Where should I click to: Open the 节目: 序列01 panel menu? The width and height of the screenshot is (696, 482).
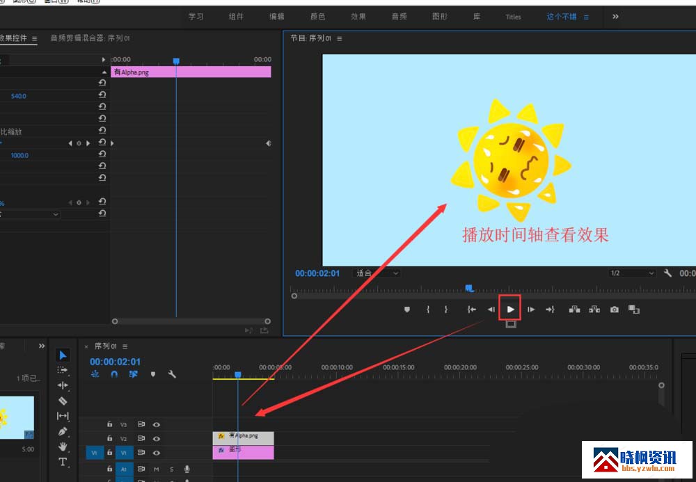(x=340, y=38)
